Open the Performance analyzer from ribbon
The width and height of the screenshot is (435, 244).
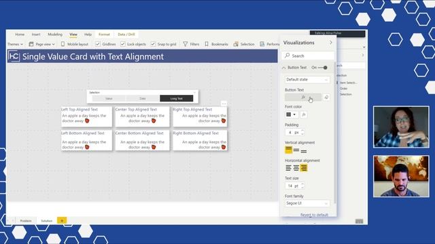tap(269, 44)
